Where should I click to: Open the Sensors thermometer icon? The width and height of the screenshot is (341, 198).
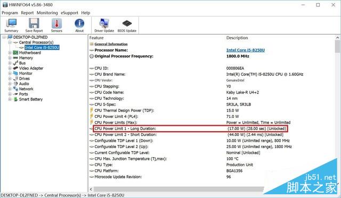click(x=56, y=25)
